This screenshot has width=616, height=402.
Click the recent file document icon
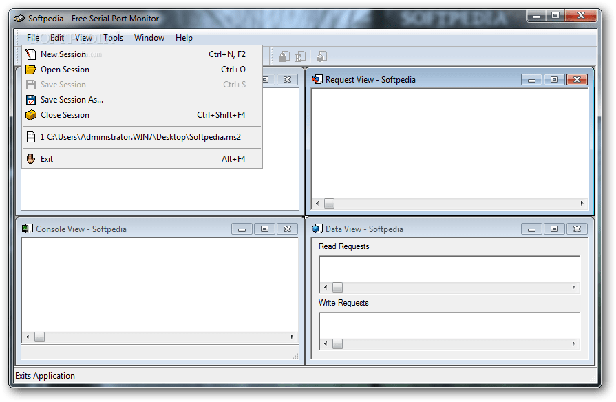point(31,137)
